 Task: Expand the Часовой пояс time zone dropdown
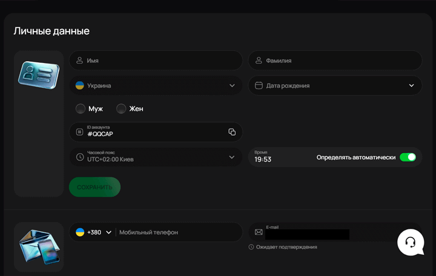(232, 157)
